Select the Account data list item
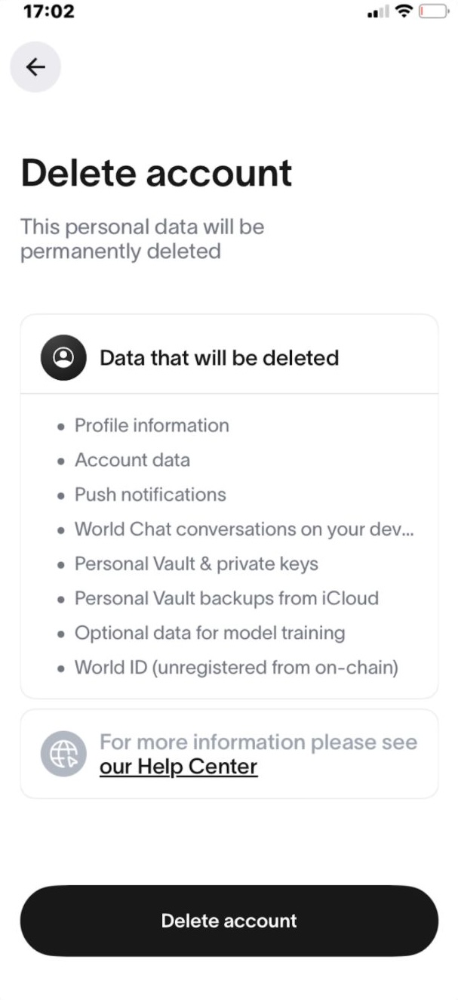The height and width of the screenshot is (1000, 458). tap(132, 460)
